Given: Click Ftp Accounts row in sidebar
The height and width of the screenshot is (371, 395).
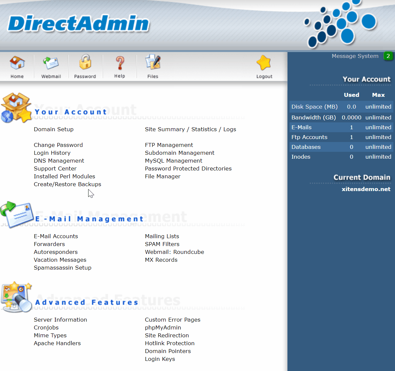Looking at the screenshot, I should (341, 137).
